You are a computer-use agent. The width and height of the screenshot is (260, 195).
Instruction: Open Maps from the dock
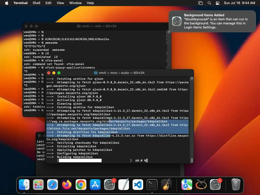[x=187, y=185]
